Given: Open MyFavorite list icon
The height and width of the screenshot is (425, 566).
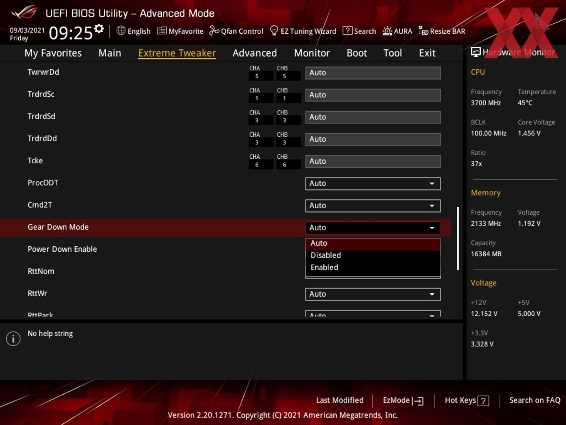Looking at the screenshot, I should click(161, 31).
